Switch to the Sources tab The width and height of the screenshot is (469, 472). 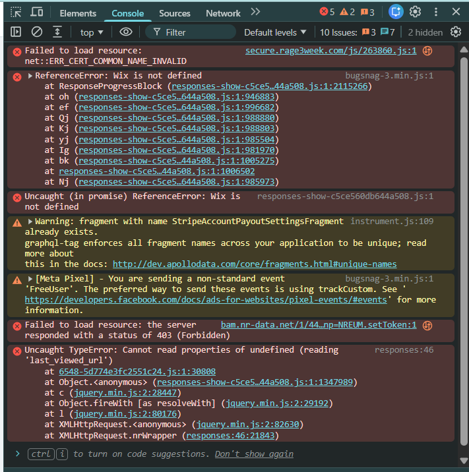[175, 13]
